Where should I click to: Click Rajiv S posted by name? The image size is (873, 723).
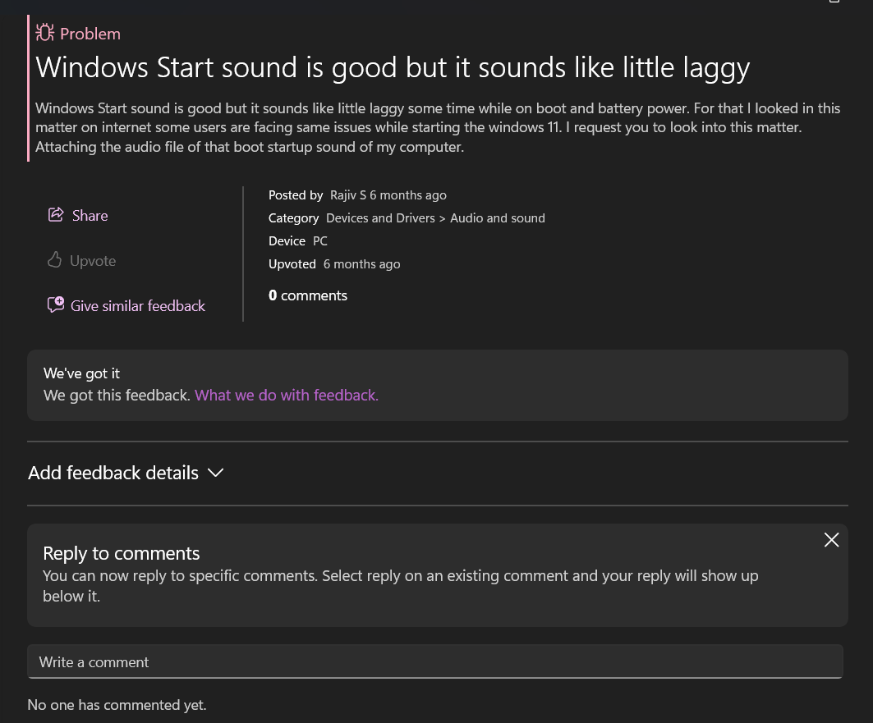point(348,194)
